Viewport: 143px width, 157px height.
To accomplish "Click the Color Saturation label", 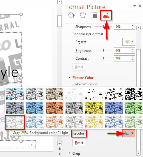I will (x=85, y=84).
